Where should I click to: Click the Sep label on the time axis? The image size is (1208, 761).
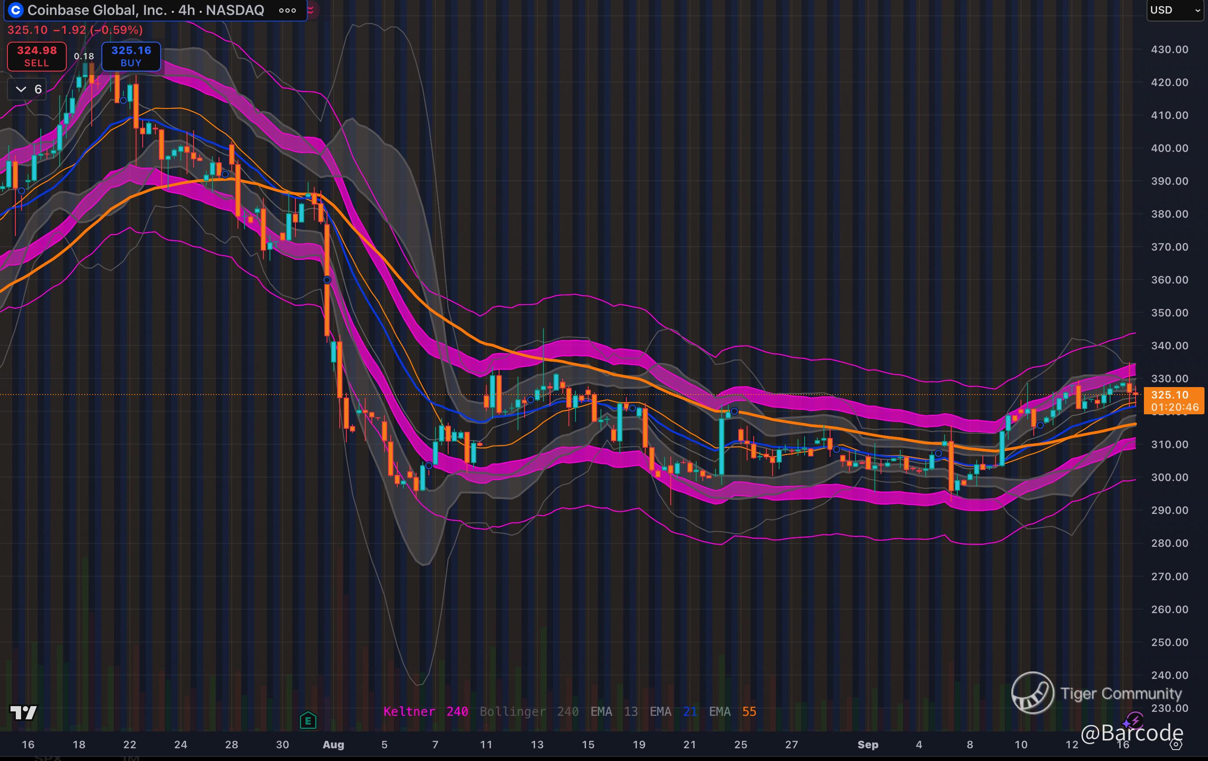(867, 744)
